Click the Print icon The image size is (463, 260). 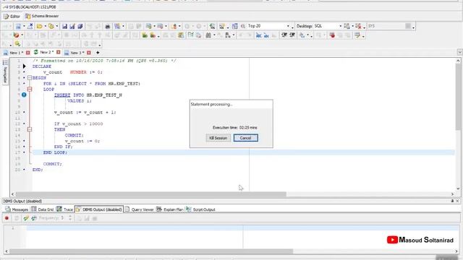pyautogui.click(x=108, y=27)
